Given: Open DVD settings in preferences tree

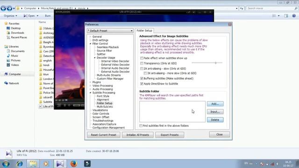Looking at the screenshot, I should pos(100,40).
